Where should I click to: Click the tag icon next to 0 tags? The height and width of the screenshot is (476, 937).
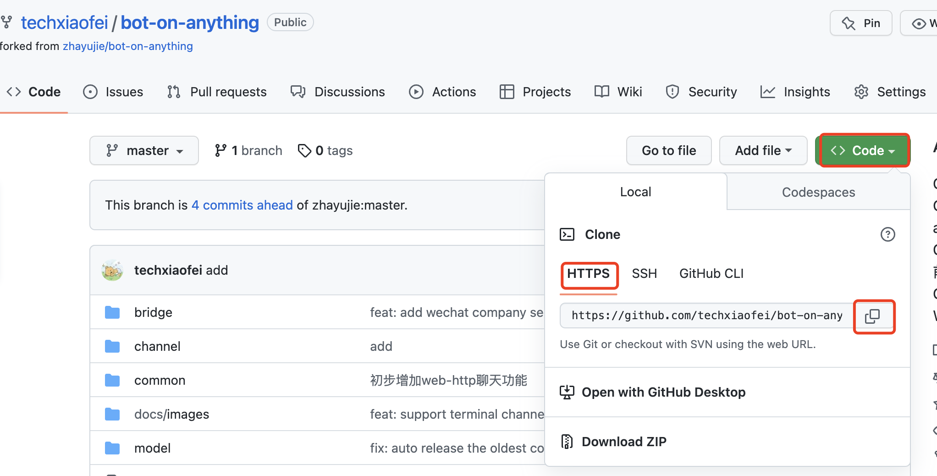tap(304, 150)
